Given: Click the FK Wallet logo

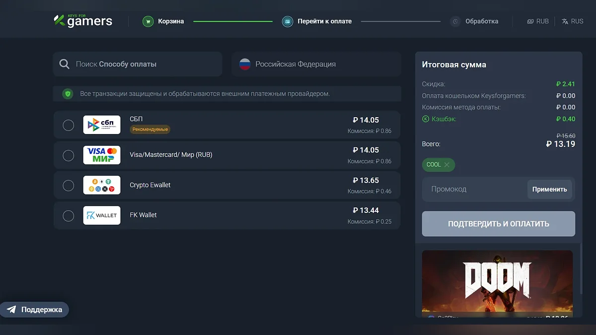Looking at the screenshot, I should tap(102, 215).
